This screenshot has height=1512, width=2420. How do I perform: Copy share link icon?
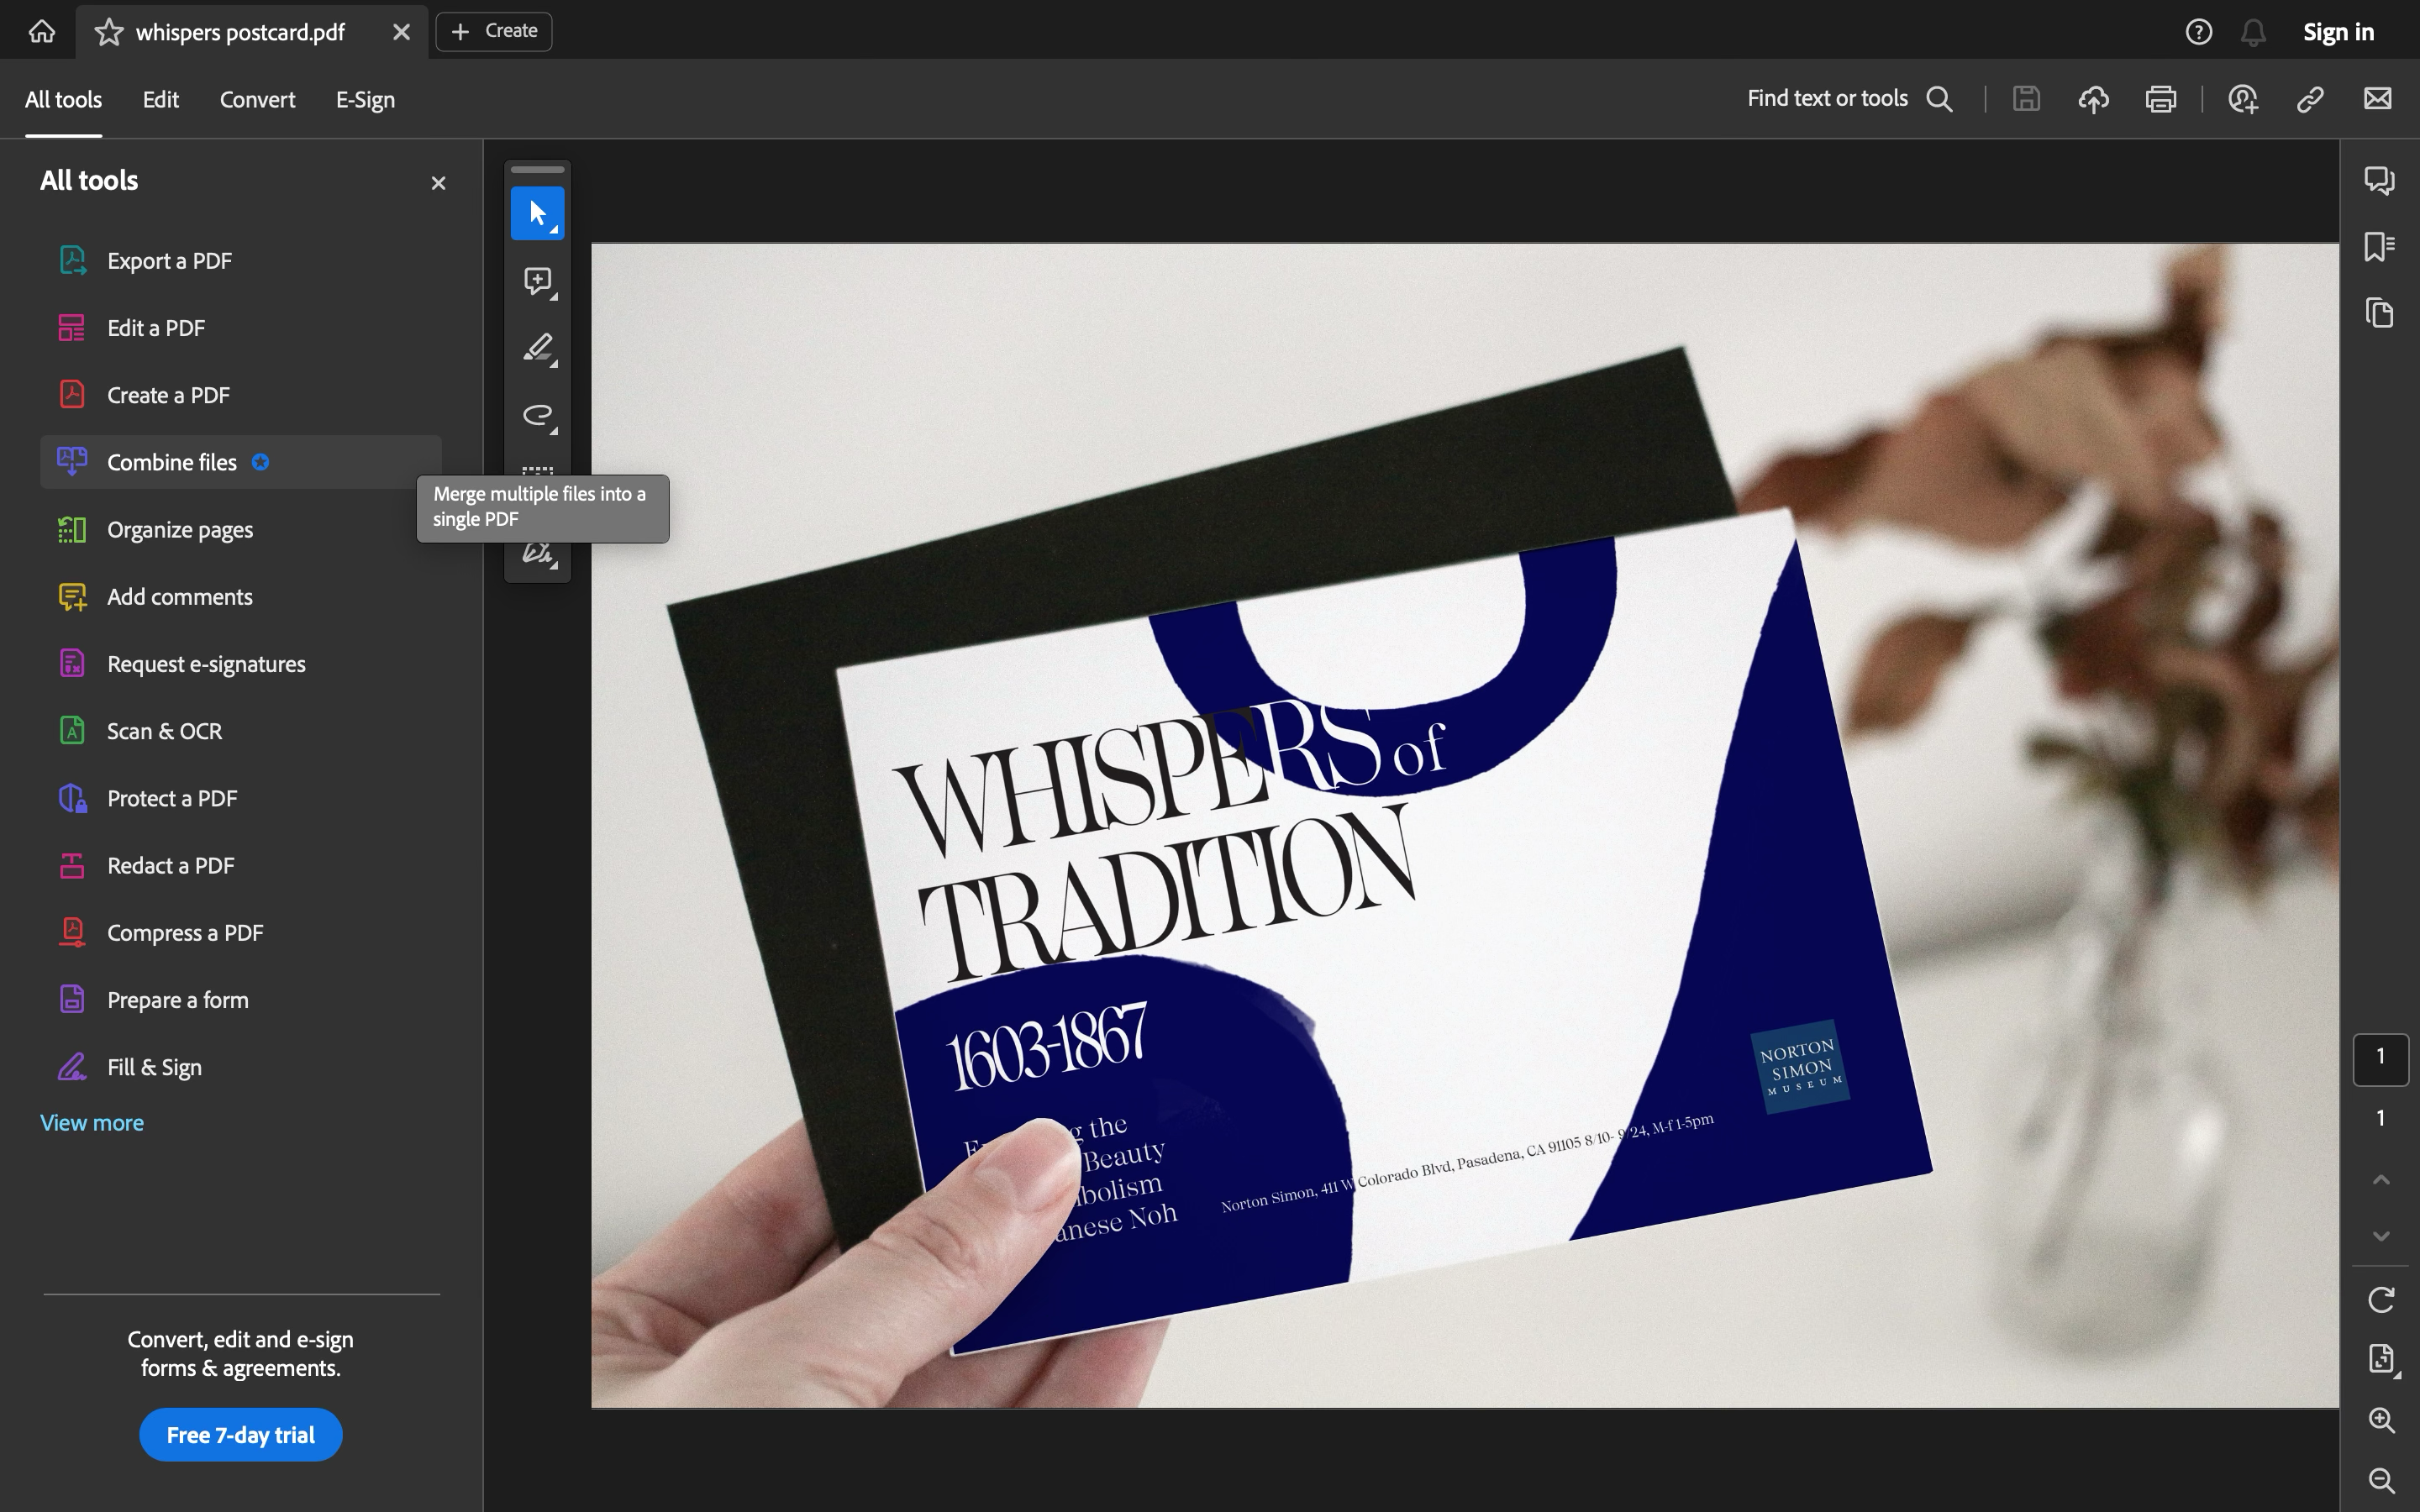click(x=2310, y=99)
